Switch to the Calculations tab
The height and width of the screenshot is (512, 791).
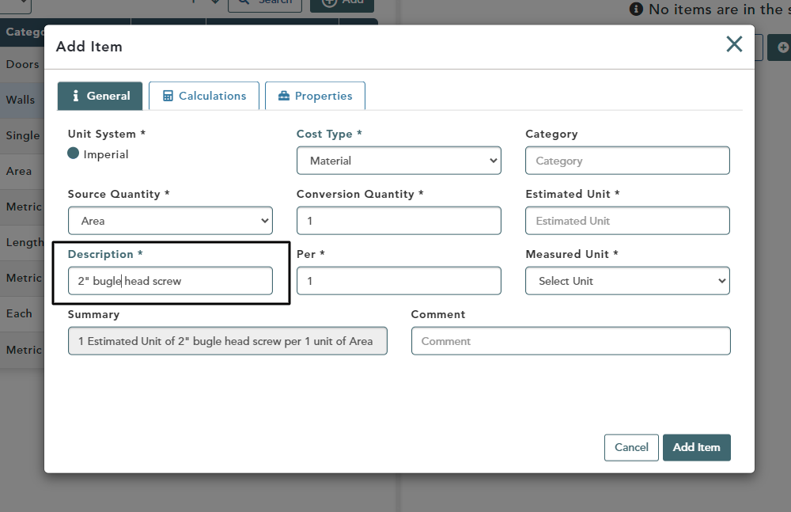click(x=204, y=96)
